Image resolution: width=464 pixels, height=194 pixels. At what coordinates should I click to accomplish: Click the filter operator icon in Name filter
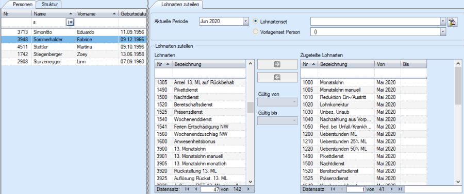(x=70, y=22)
